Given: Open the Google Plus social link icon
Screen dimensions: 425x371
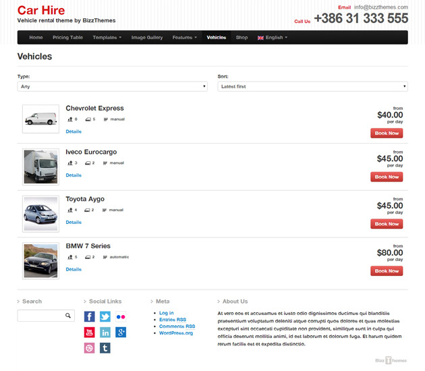Looking at the screenshot, I should click(x=121, y=333).
